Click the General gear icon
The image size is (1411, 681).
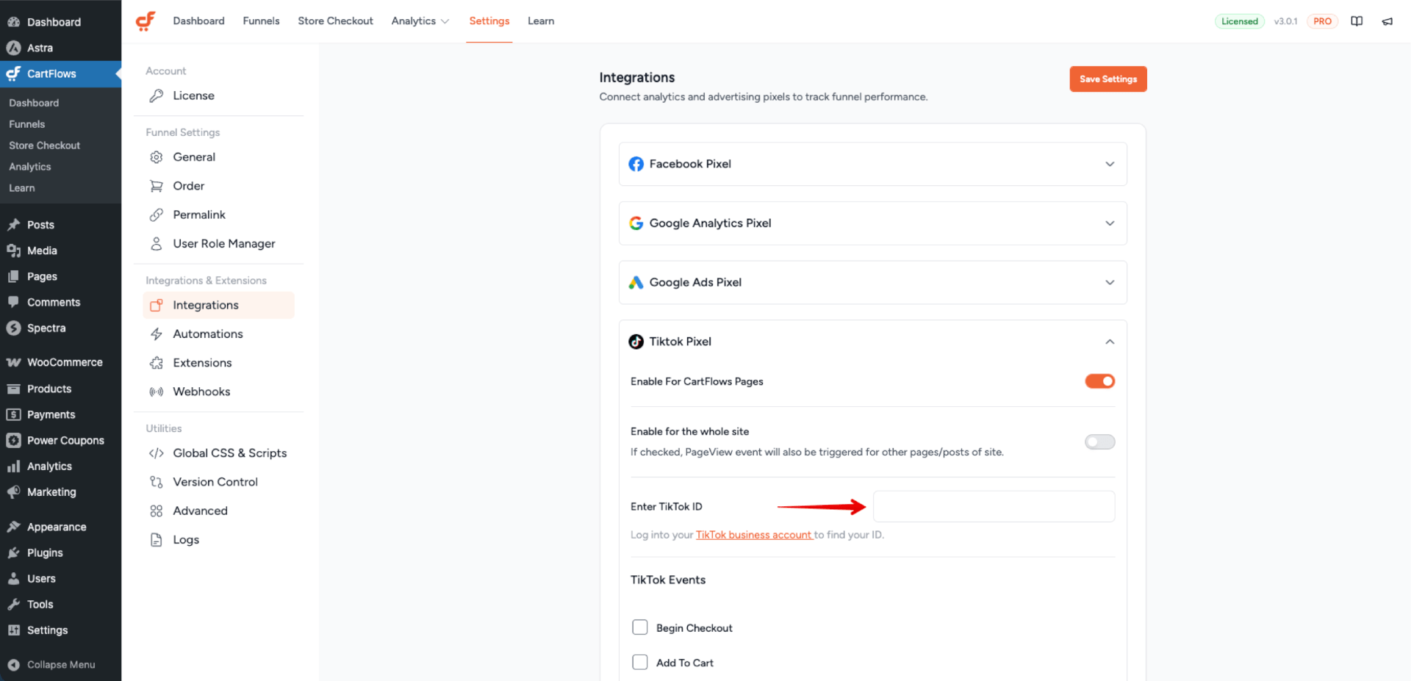pyautogui.click(x=156, y=157)
